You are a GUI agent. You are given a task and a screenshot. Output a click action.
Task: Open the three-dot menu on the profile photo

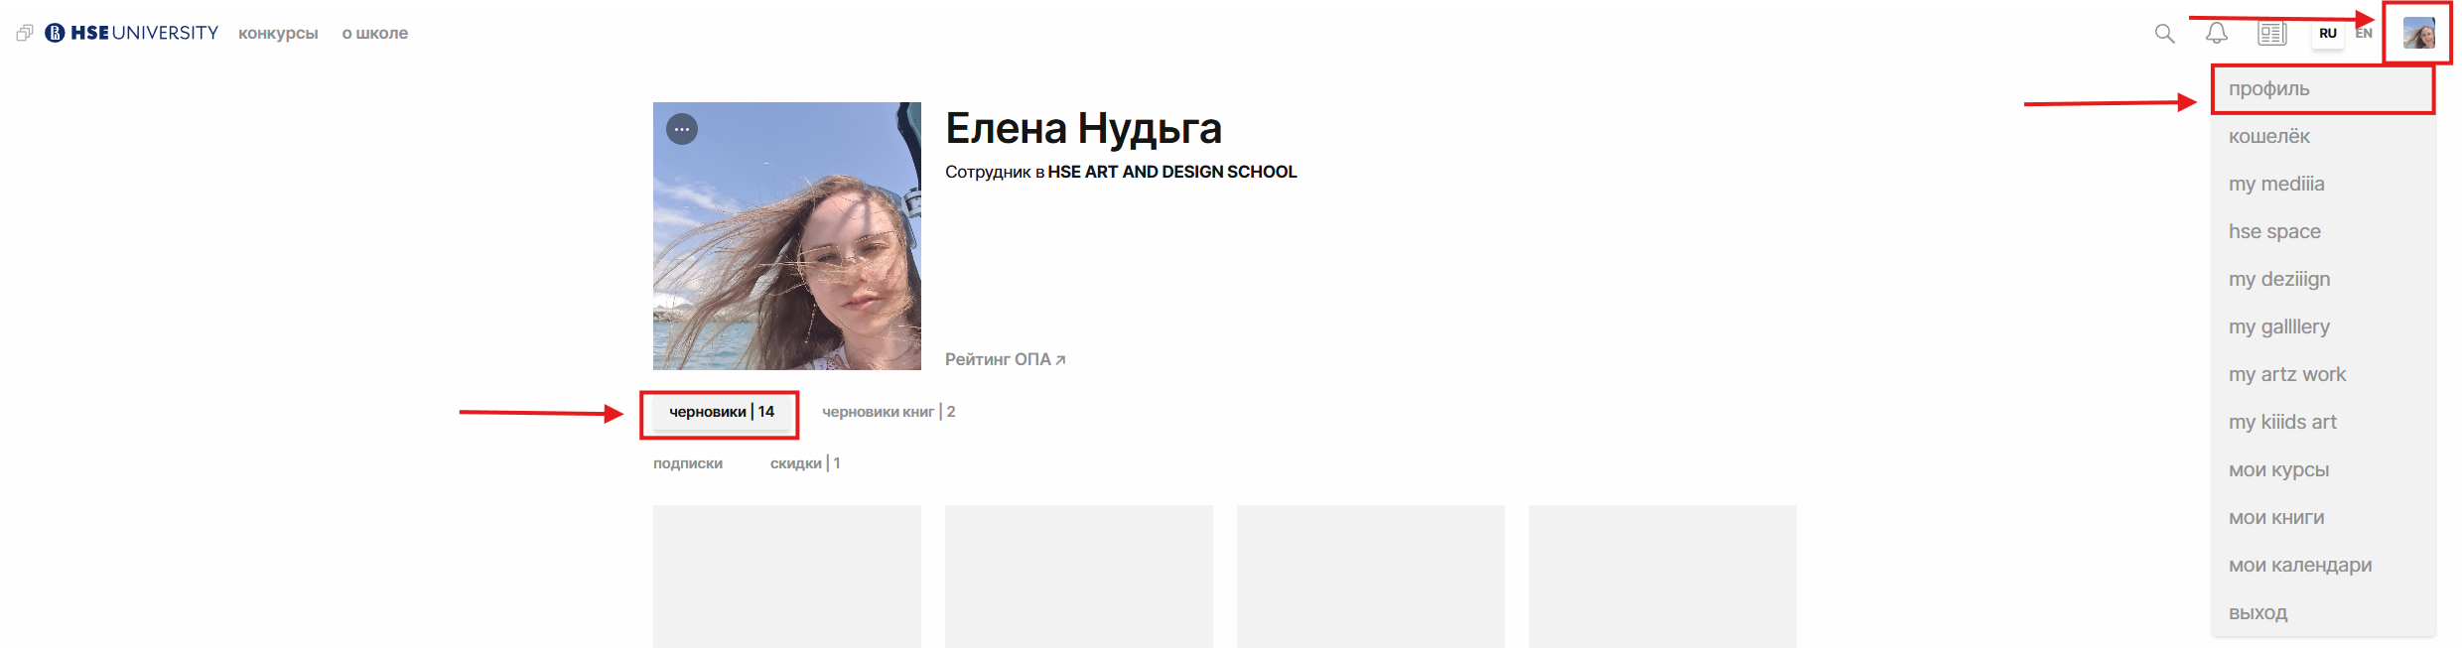[682, 129]
